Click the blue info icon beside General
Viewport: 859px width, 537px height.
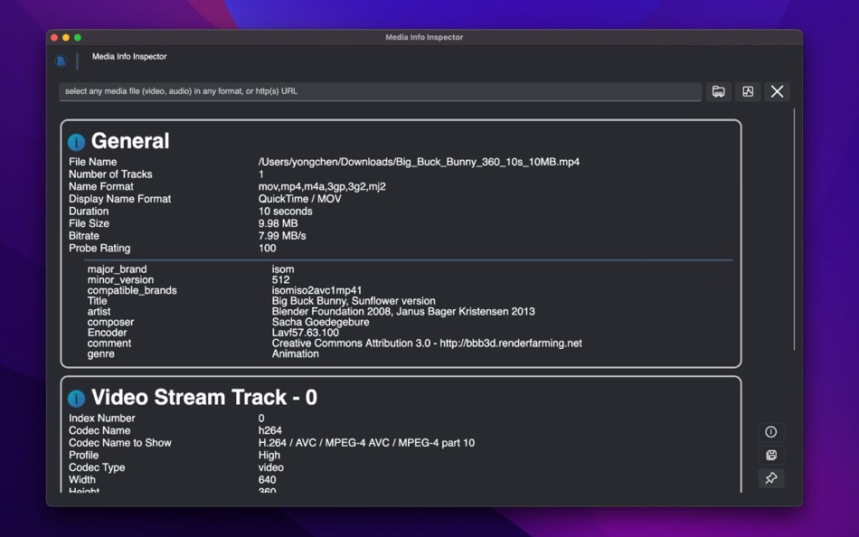[x=76, y=142]
